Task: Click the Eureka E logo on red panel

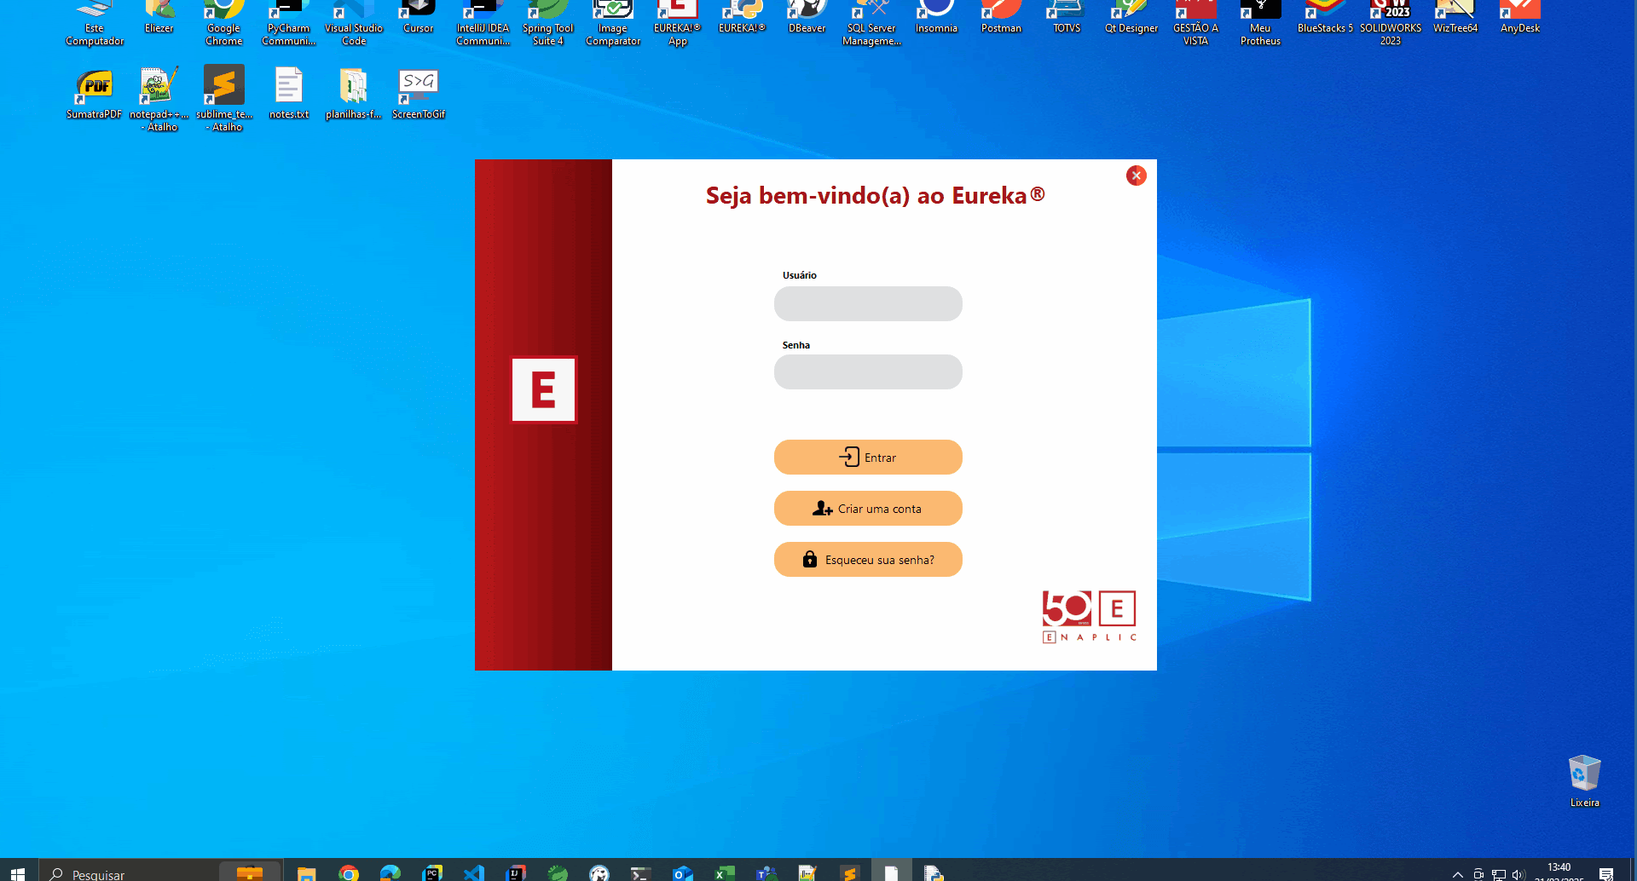Action: point(543,389)
